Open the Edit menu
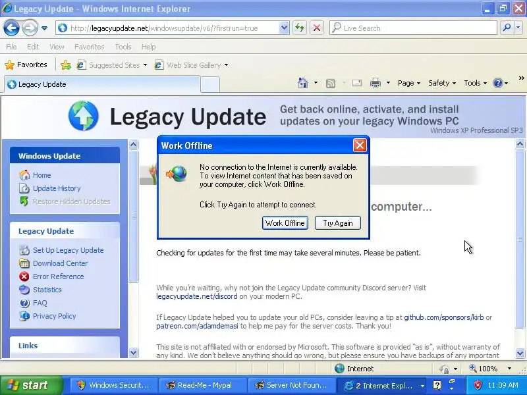527x395 pixels. pos(33,47)
